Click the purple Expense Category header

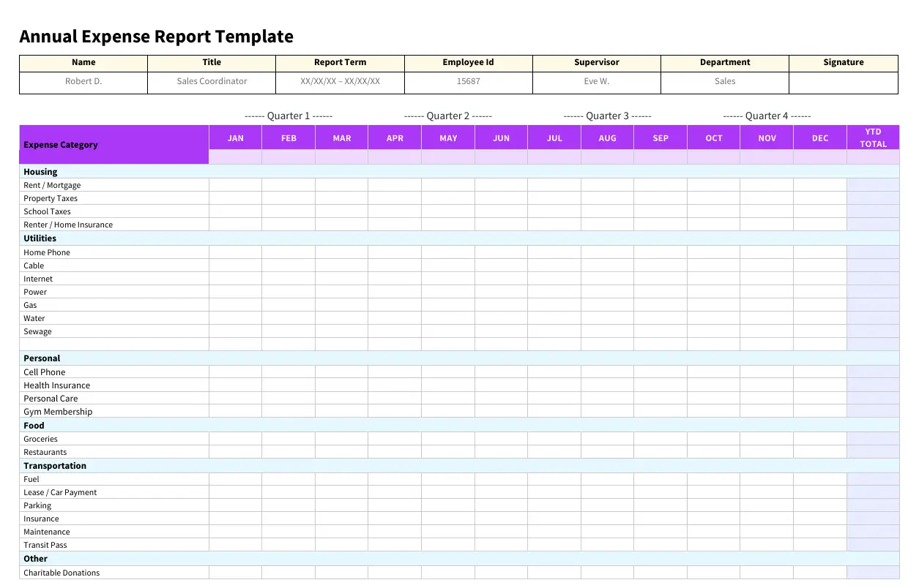(x=62, y=144)
